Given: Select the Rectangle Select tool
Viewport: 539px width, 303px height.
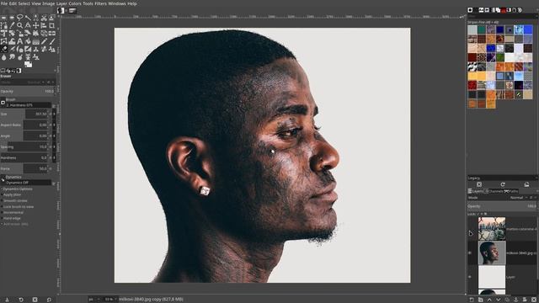Looking at the screenshot, I should point(3,18).
